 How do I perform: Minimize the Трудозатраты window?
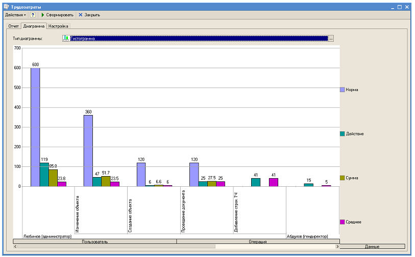393,7
